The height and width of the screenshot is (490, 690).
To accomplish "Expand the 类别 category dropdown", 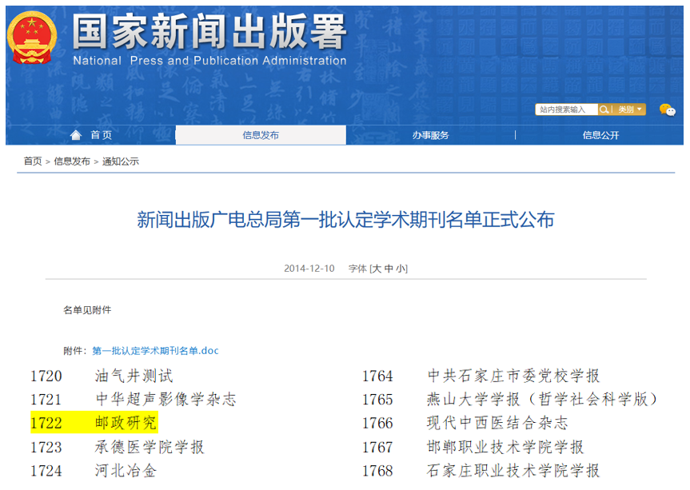I will tap(629, 110).
